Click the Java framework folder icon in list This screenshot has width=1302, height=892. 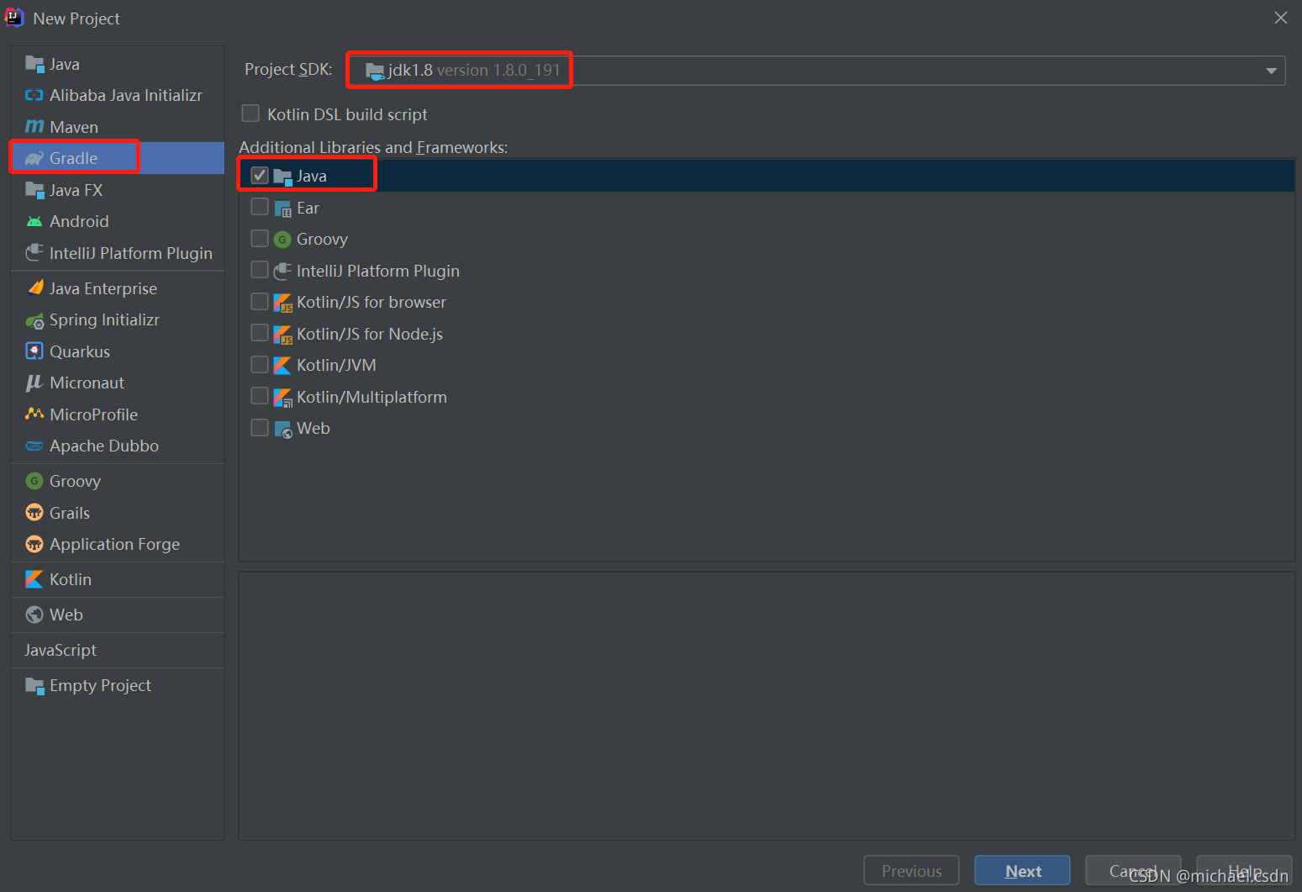(x=282, y=177)
